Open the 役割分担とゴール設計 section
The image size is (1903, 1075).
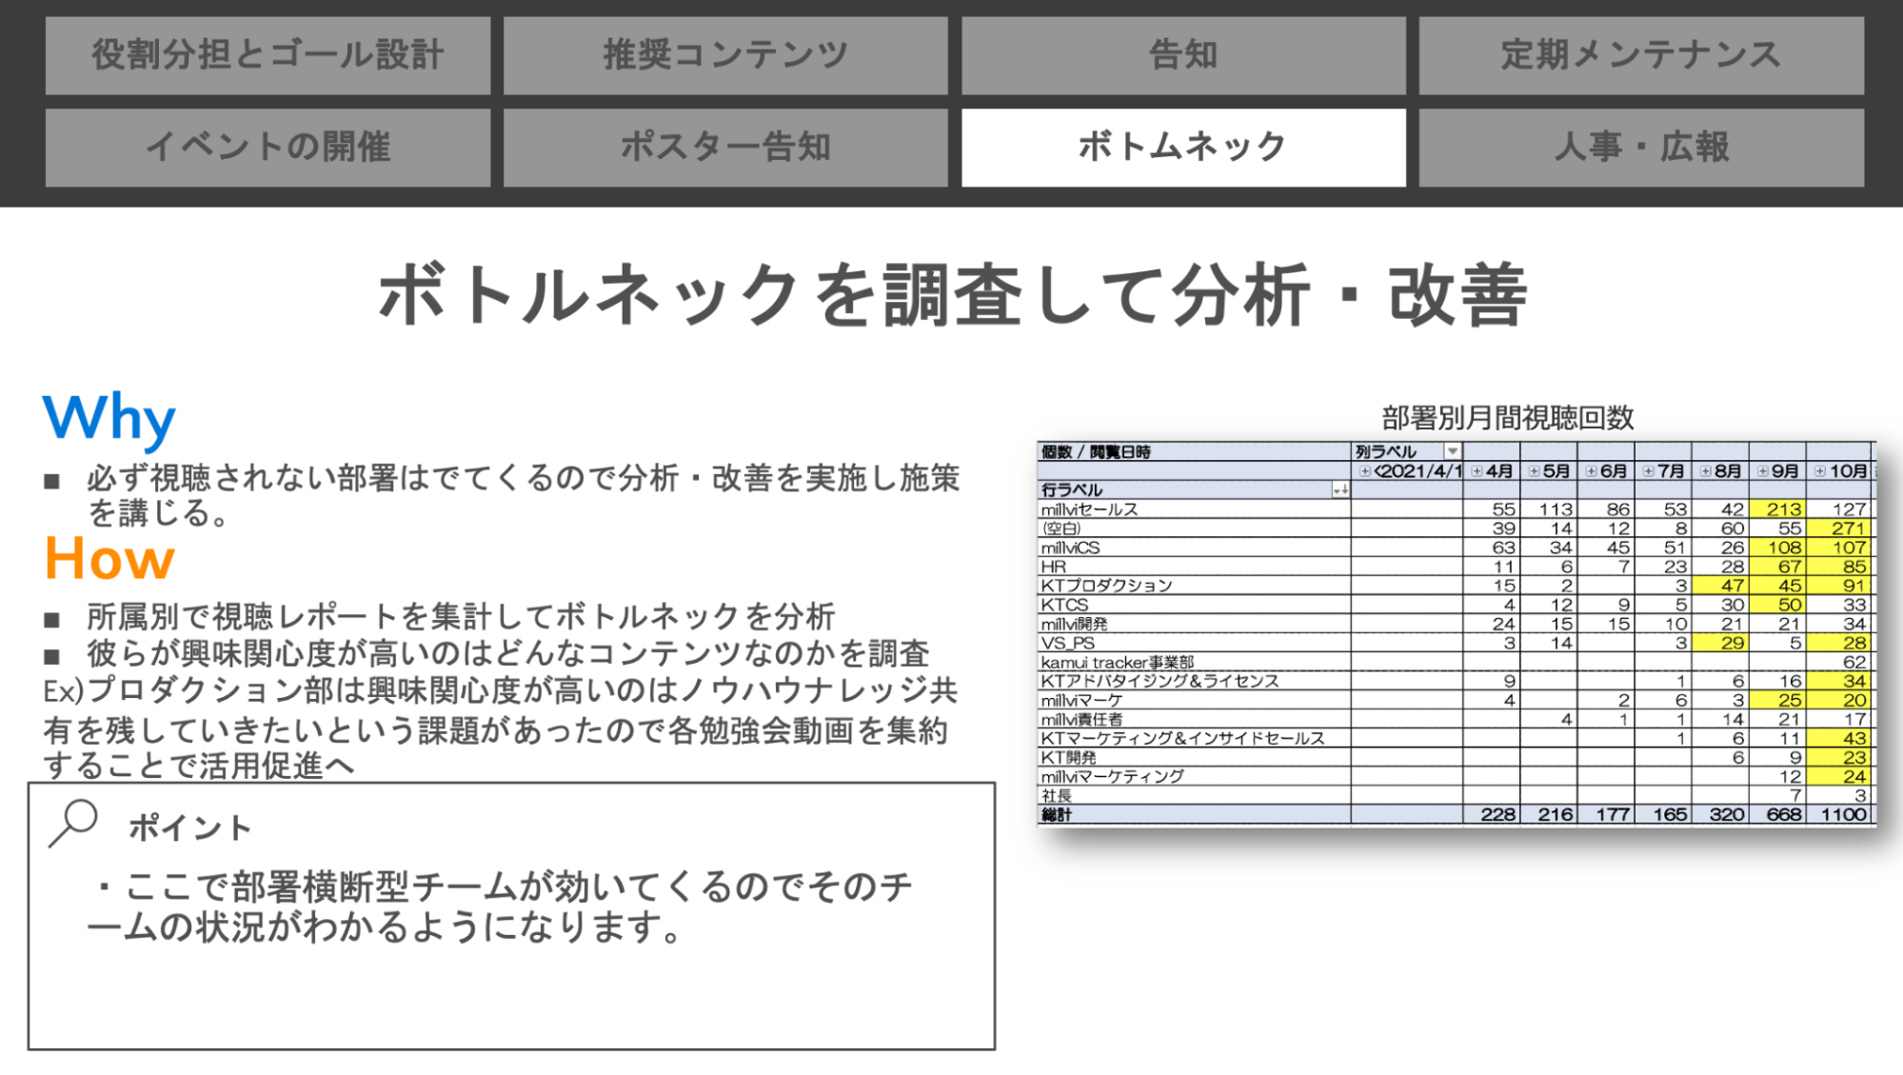[268, 55]
